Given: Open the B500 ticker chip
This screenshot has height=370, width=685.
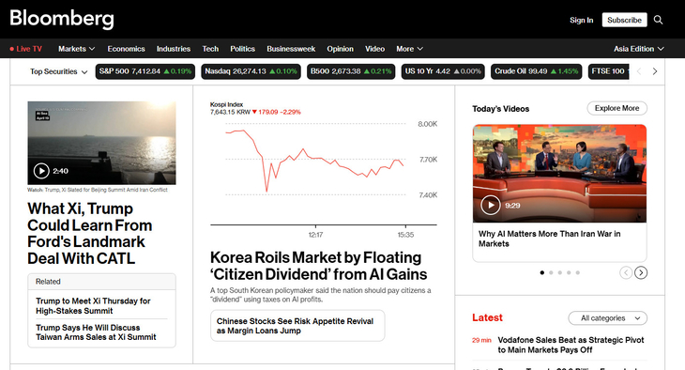Looking at the screenshot, I should [351, 71].
